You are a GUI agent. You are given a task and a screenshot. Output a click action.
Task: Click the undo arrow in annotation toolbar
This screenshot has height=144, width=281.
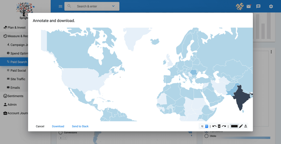coord(214,126)
